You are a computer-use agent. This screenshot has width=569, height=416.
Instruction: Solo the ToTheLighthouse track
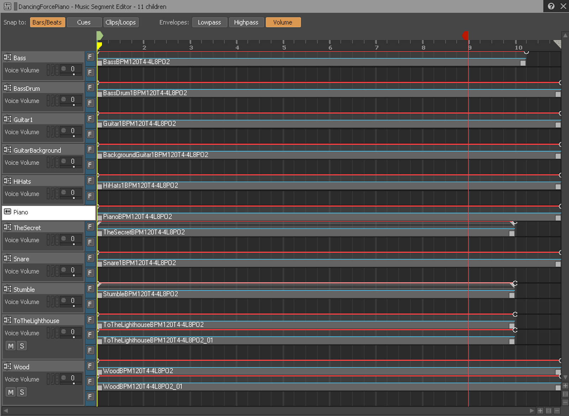click(x=22, y=346)
